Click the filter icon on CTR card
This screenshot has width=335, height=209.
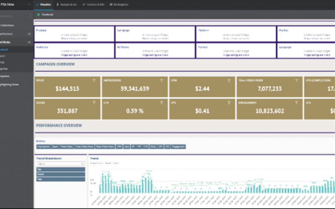pos(161,102)
